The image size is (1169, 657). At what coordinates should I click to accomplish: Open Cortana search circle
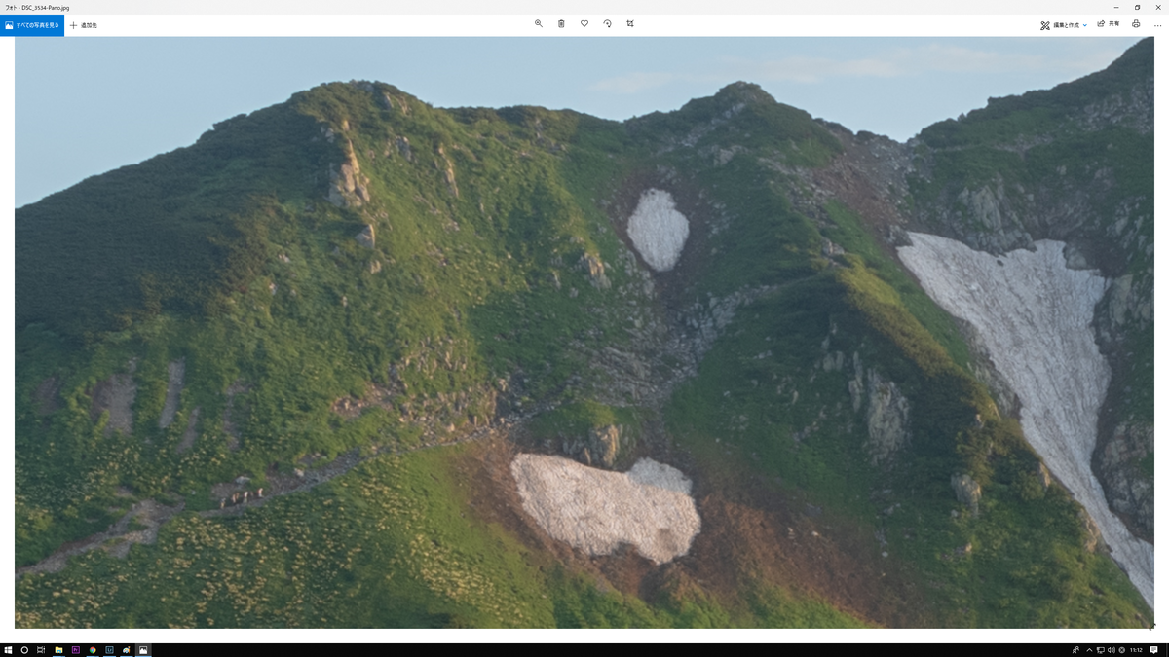click(x=24, y=649)
